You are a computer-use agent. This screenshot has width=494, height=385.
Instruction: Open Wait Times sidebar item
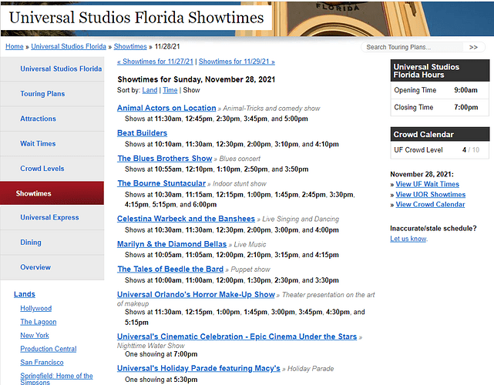(x=38, y=143)
